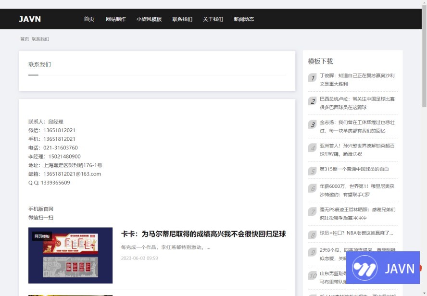
Task: Open the 首页 navigation menu item
Action: [x=89, y=19]
